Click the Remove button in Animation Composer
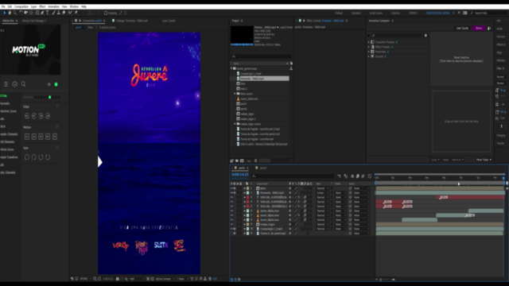This screenshot has width=509, height=286. click(457, 160)
